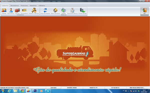Open Formas de Pgto icon
This screenshot has width=150, height=93.
point(82,11)
